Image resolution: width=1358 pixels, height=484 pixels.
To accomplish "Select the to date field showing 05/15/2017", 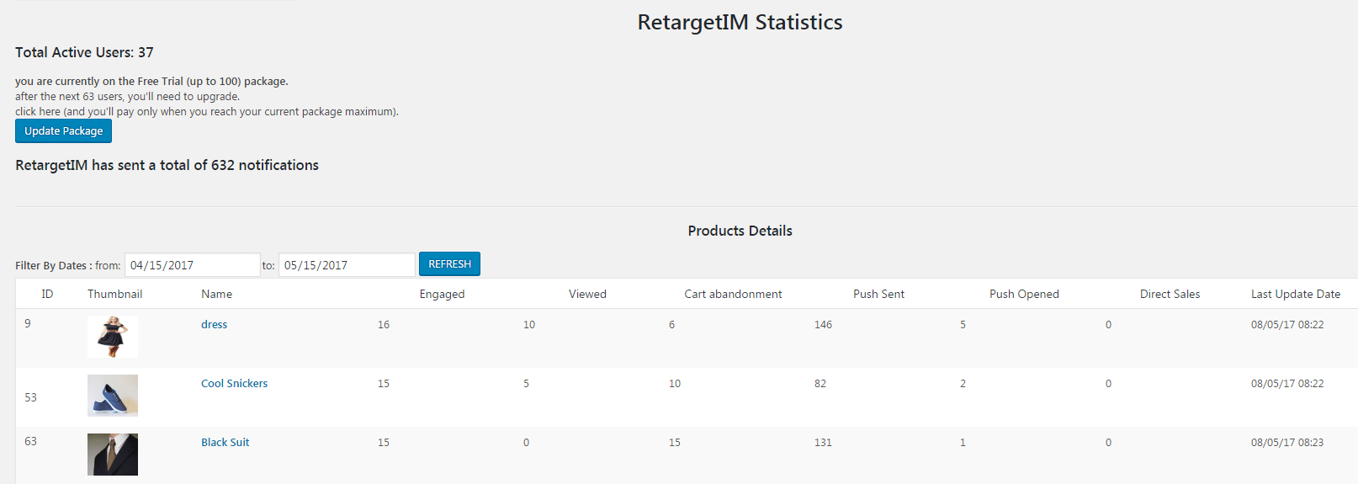I will pyautogui.click(x=347, y=264).
